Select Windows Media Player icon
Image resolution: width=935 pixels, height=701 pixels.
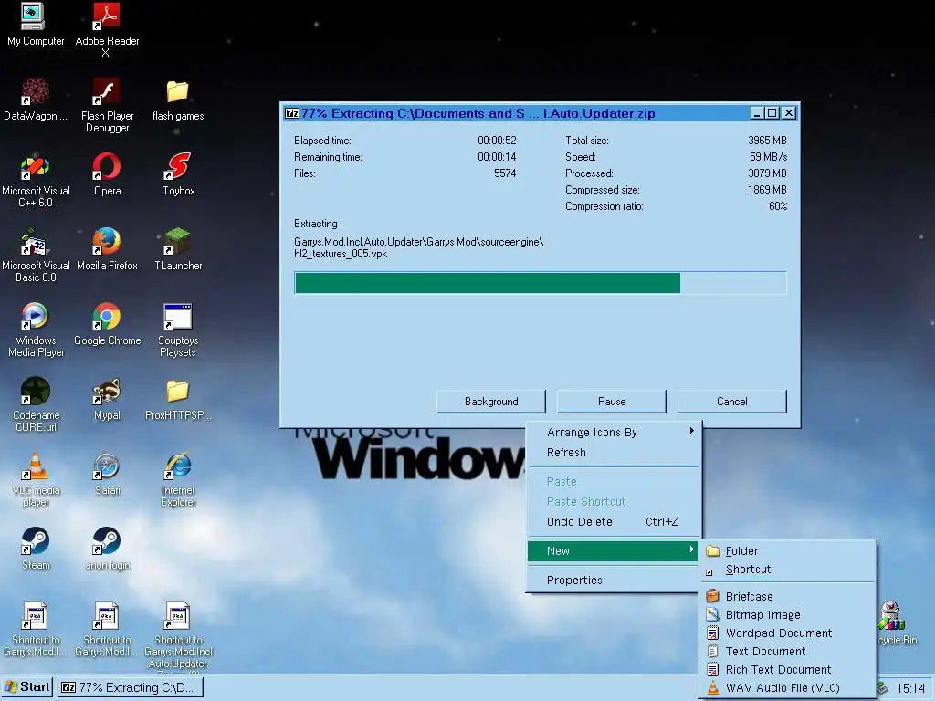click(35, 330)
